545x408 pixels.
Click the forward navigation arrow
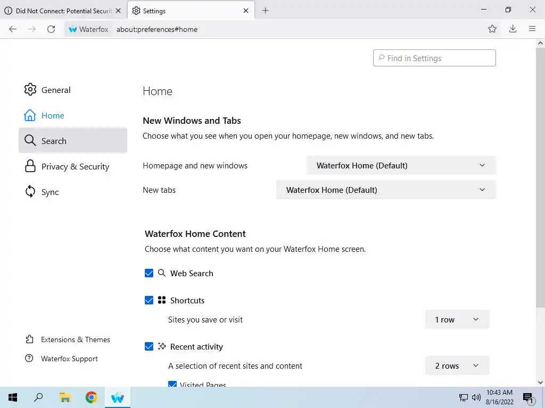(31, 29)
